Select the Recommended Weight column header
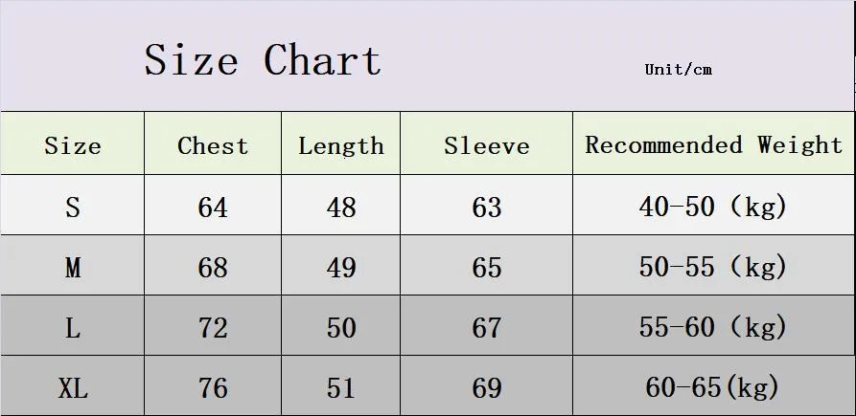Screen dimensions: 856x416 pos(714,143)
